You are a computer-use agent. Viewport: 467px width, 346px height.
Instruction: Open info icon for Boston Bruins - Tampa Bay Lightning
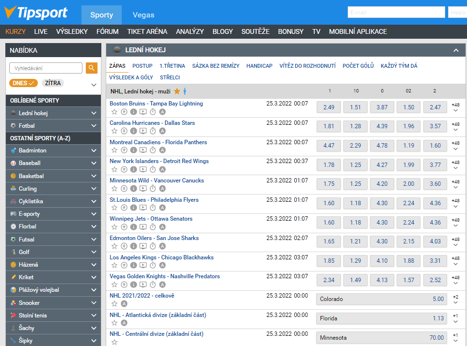[134, 112]
